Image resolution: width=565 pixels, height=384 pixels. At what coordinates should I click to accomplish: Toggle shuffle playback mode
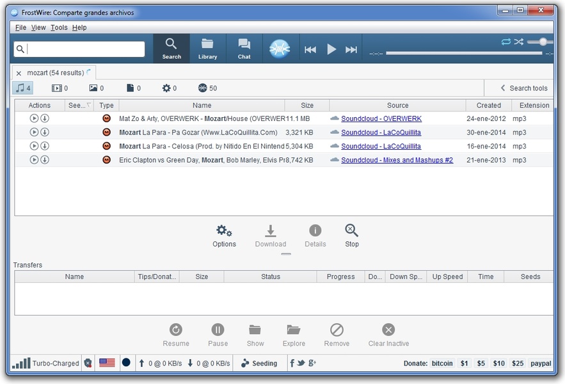coord(519,42)
